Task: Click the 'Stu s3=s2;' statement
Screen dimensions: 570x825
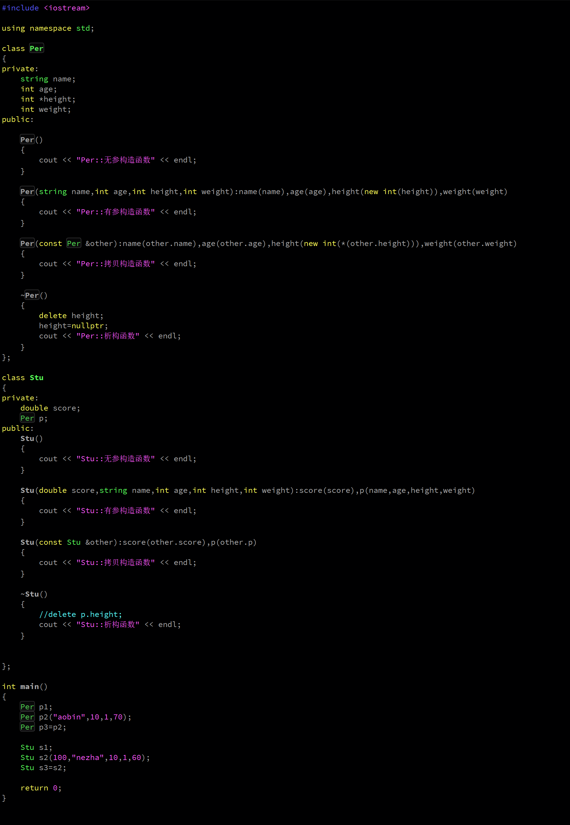Action: (x=43, y=768)
